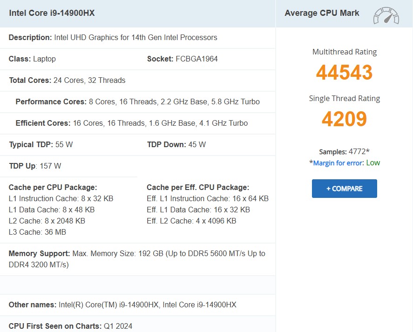Click the Memory Support description text
Viewport: 413px width, 332px height.
coord(137,259)
